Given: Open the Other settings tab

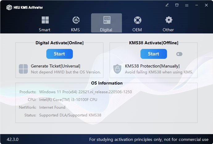Looking at the screenshot, I should (168, 23).
